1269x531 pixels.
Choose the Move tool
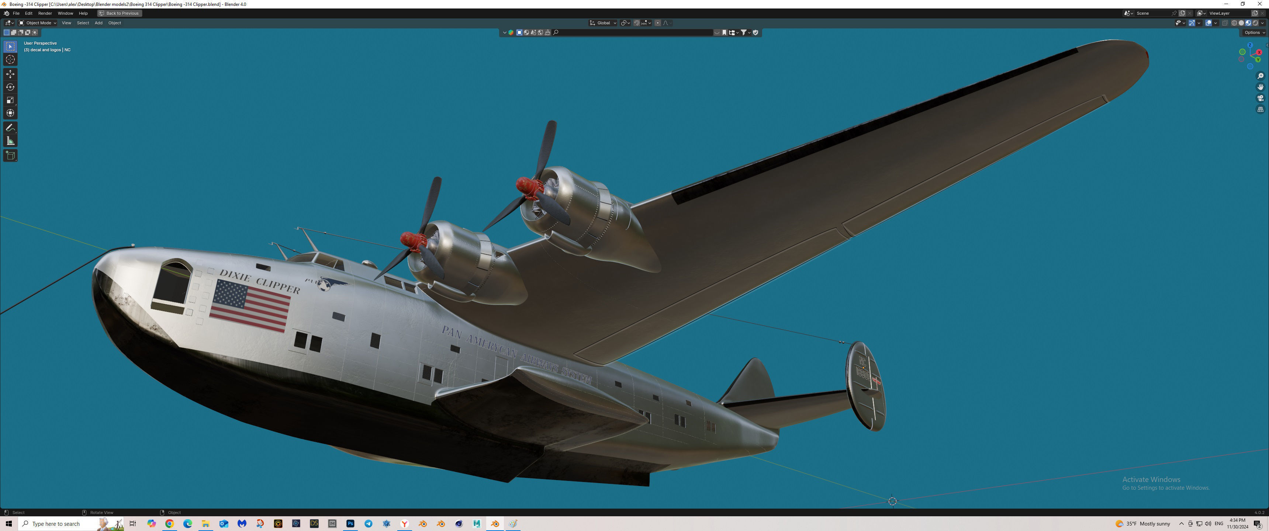pyautogui.click(x=10, y=74)
